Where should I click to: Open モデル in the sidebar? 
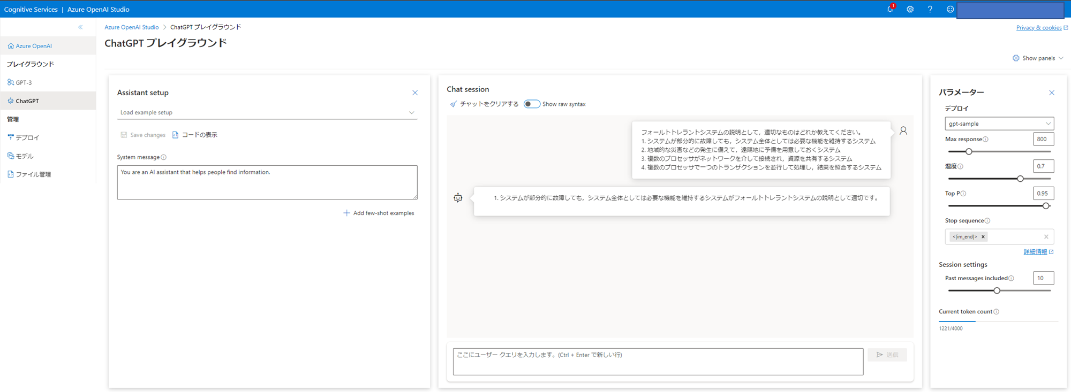coord(48,156)
